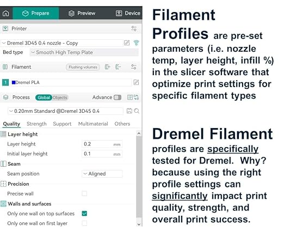The width and height of the screenshot is (284, 231).
Task: Select the Objects process mode button
Action: pos(60,98)
